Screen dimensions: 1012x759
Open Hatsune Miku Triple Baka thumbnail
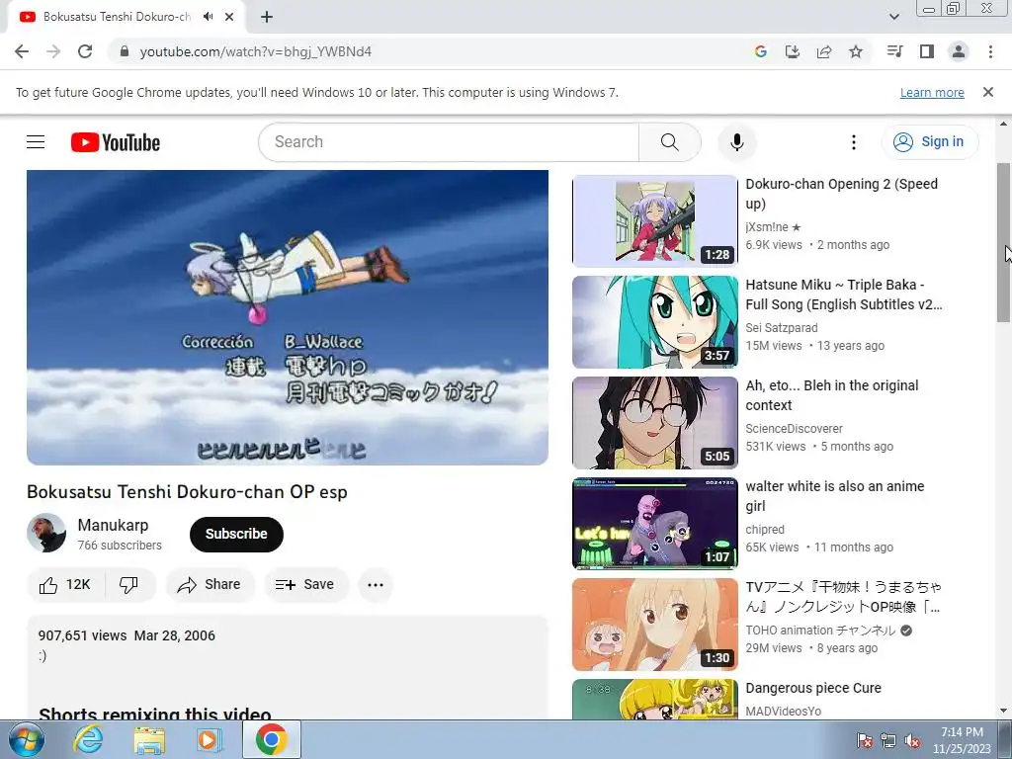click(654, 322)
